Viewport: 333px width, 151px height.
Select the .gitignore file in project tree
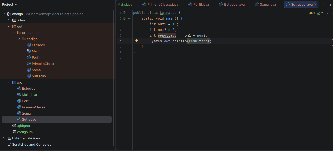[x=25, y=126]
